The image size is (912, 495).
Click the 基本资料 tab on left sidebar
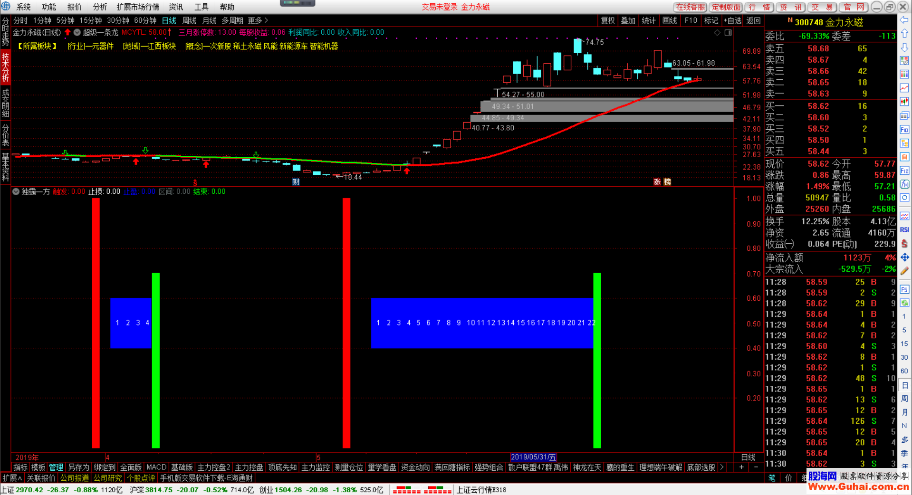[5, 166]
